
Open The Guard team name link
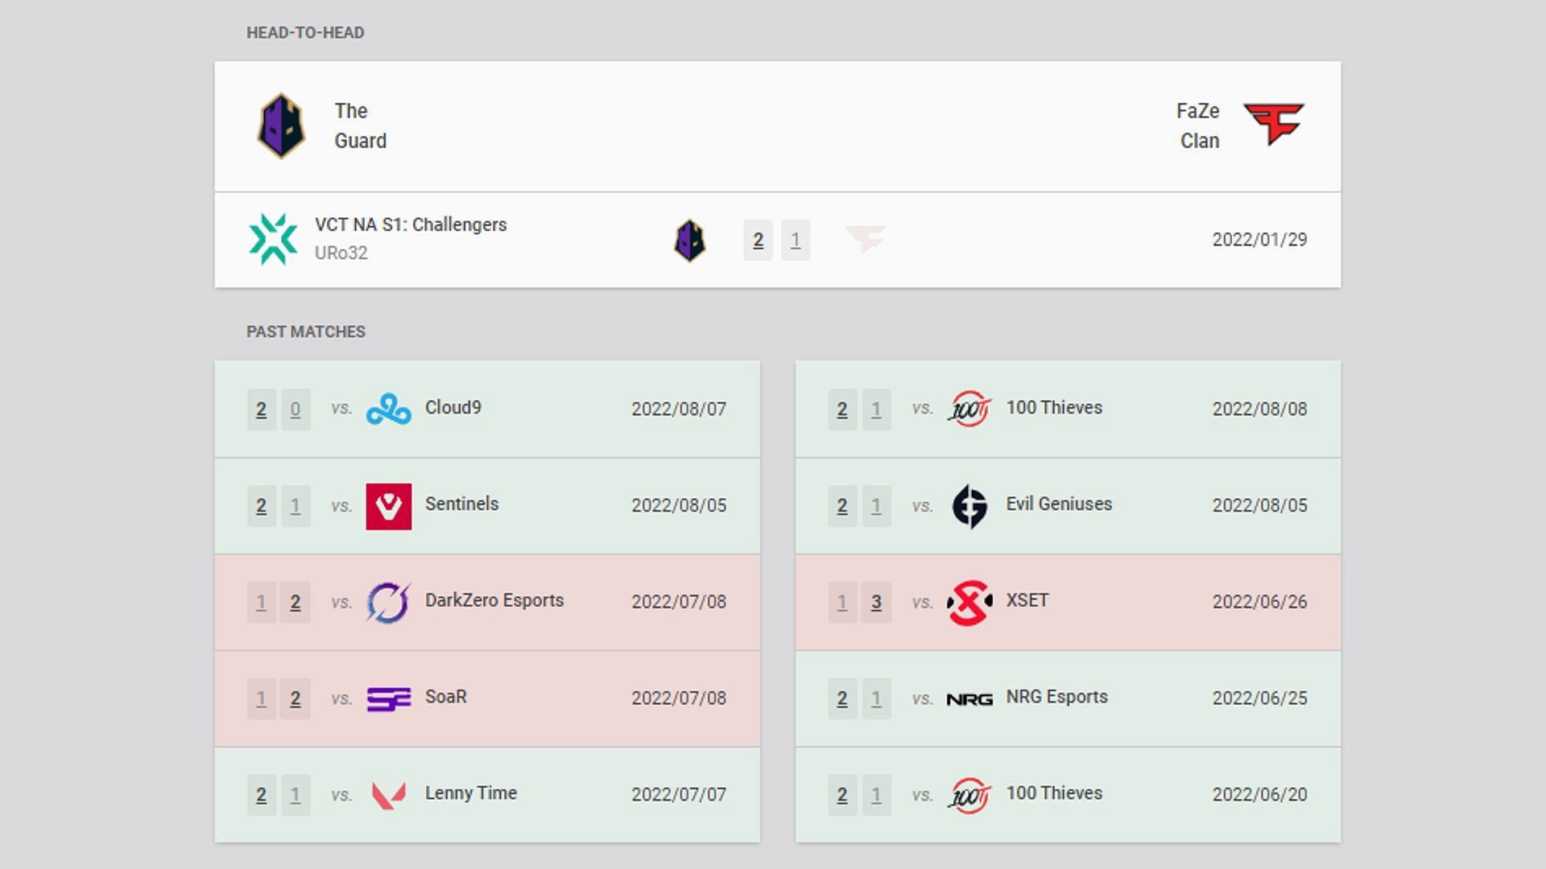[x=361, y=126]
